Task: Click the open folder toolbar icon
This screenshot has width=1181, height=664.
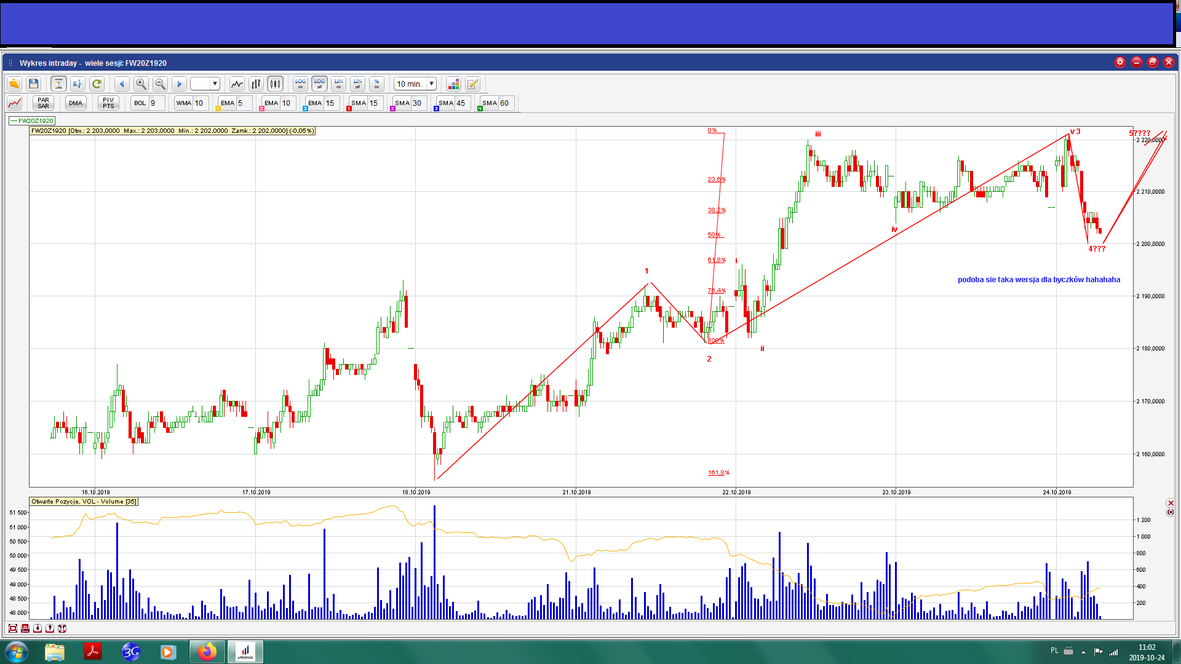Action: 14,84
